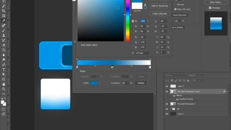Image resolution: width=231 pixels, height=130 pixels.
Task: Select the Crop tool
Action: point(4,11)
